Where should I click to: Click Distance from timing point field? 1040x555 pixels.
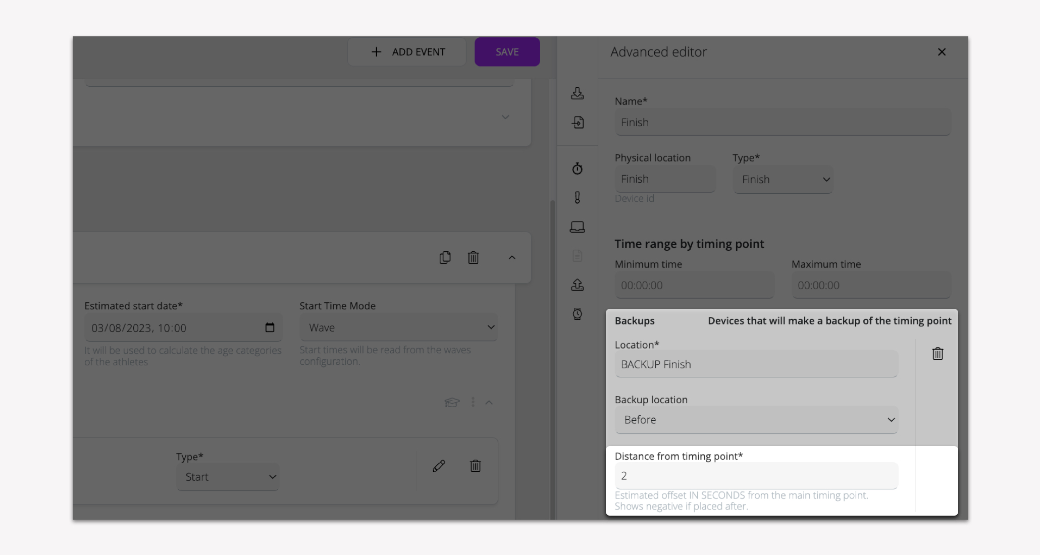pyautogui.click(x=756, y=476)
